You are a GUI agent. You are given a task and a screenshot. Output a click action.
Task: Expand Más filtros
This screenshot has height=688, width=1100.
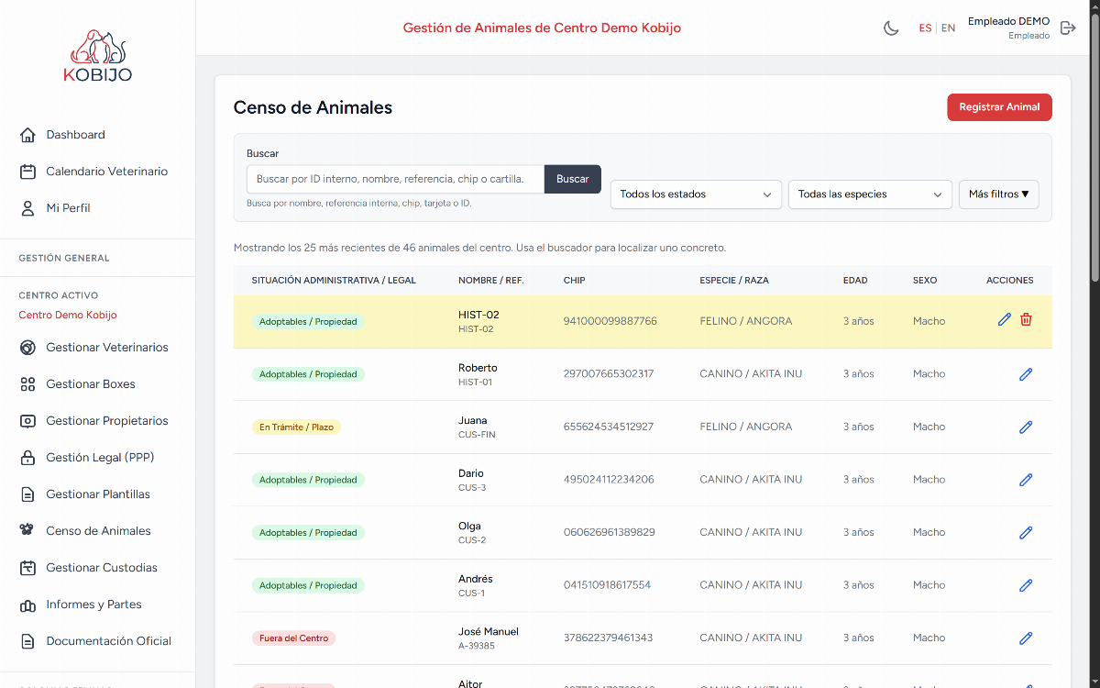coord(999,194)
